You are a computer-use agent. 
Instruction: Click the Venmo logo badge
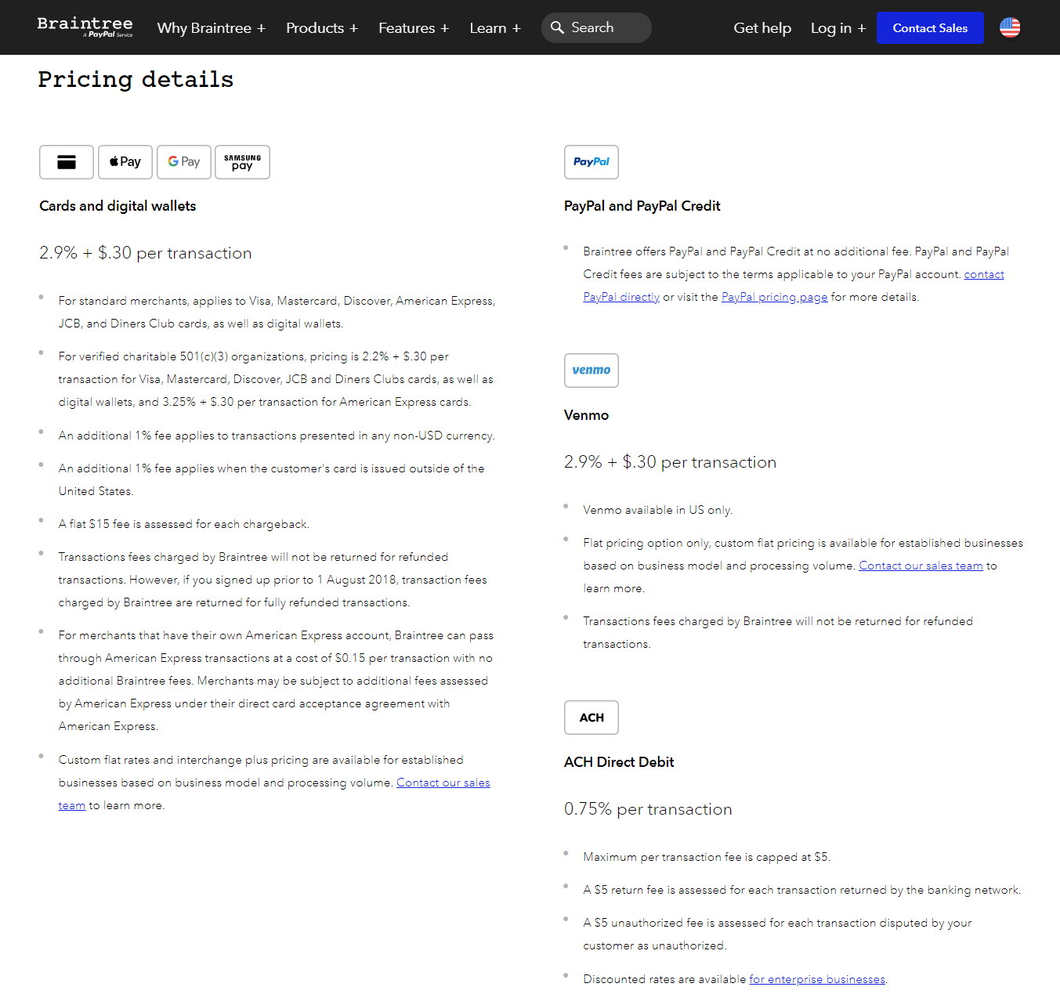pyautogui.click(x=592, y=371)
